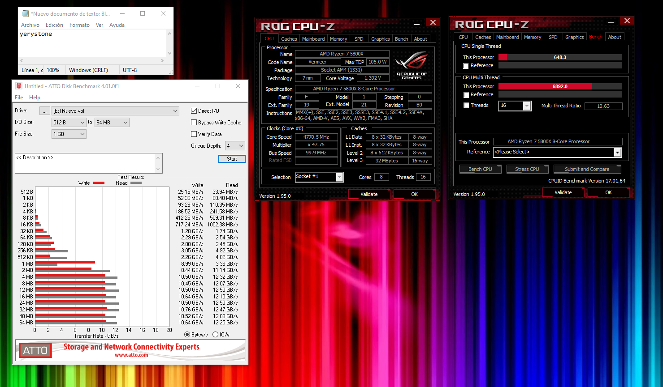Open the Reference Please Select dropdown

[x=558, y=152]
